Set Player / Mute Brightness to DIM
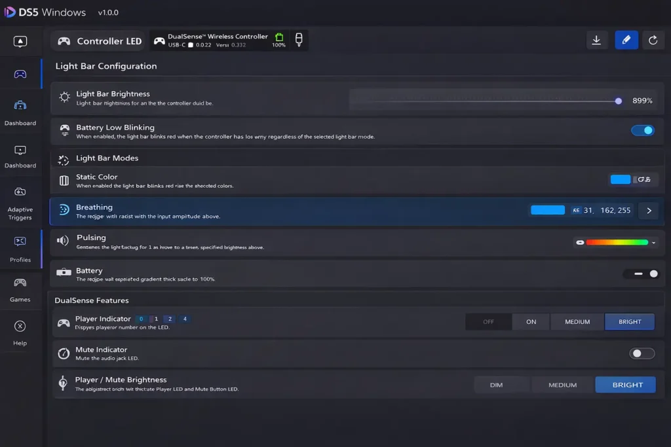Screen dimensions: 671x447 501,384
